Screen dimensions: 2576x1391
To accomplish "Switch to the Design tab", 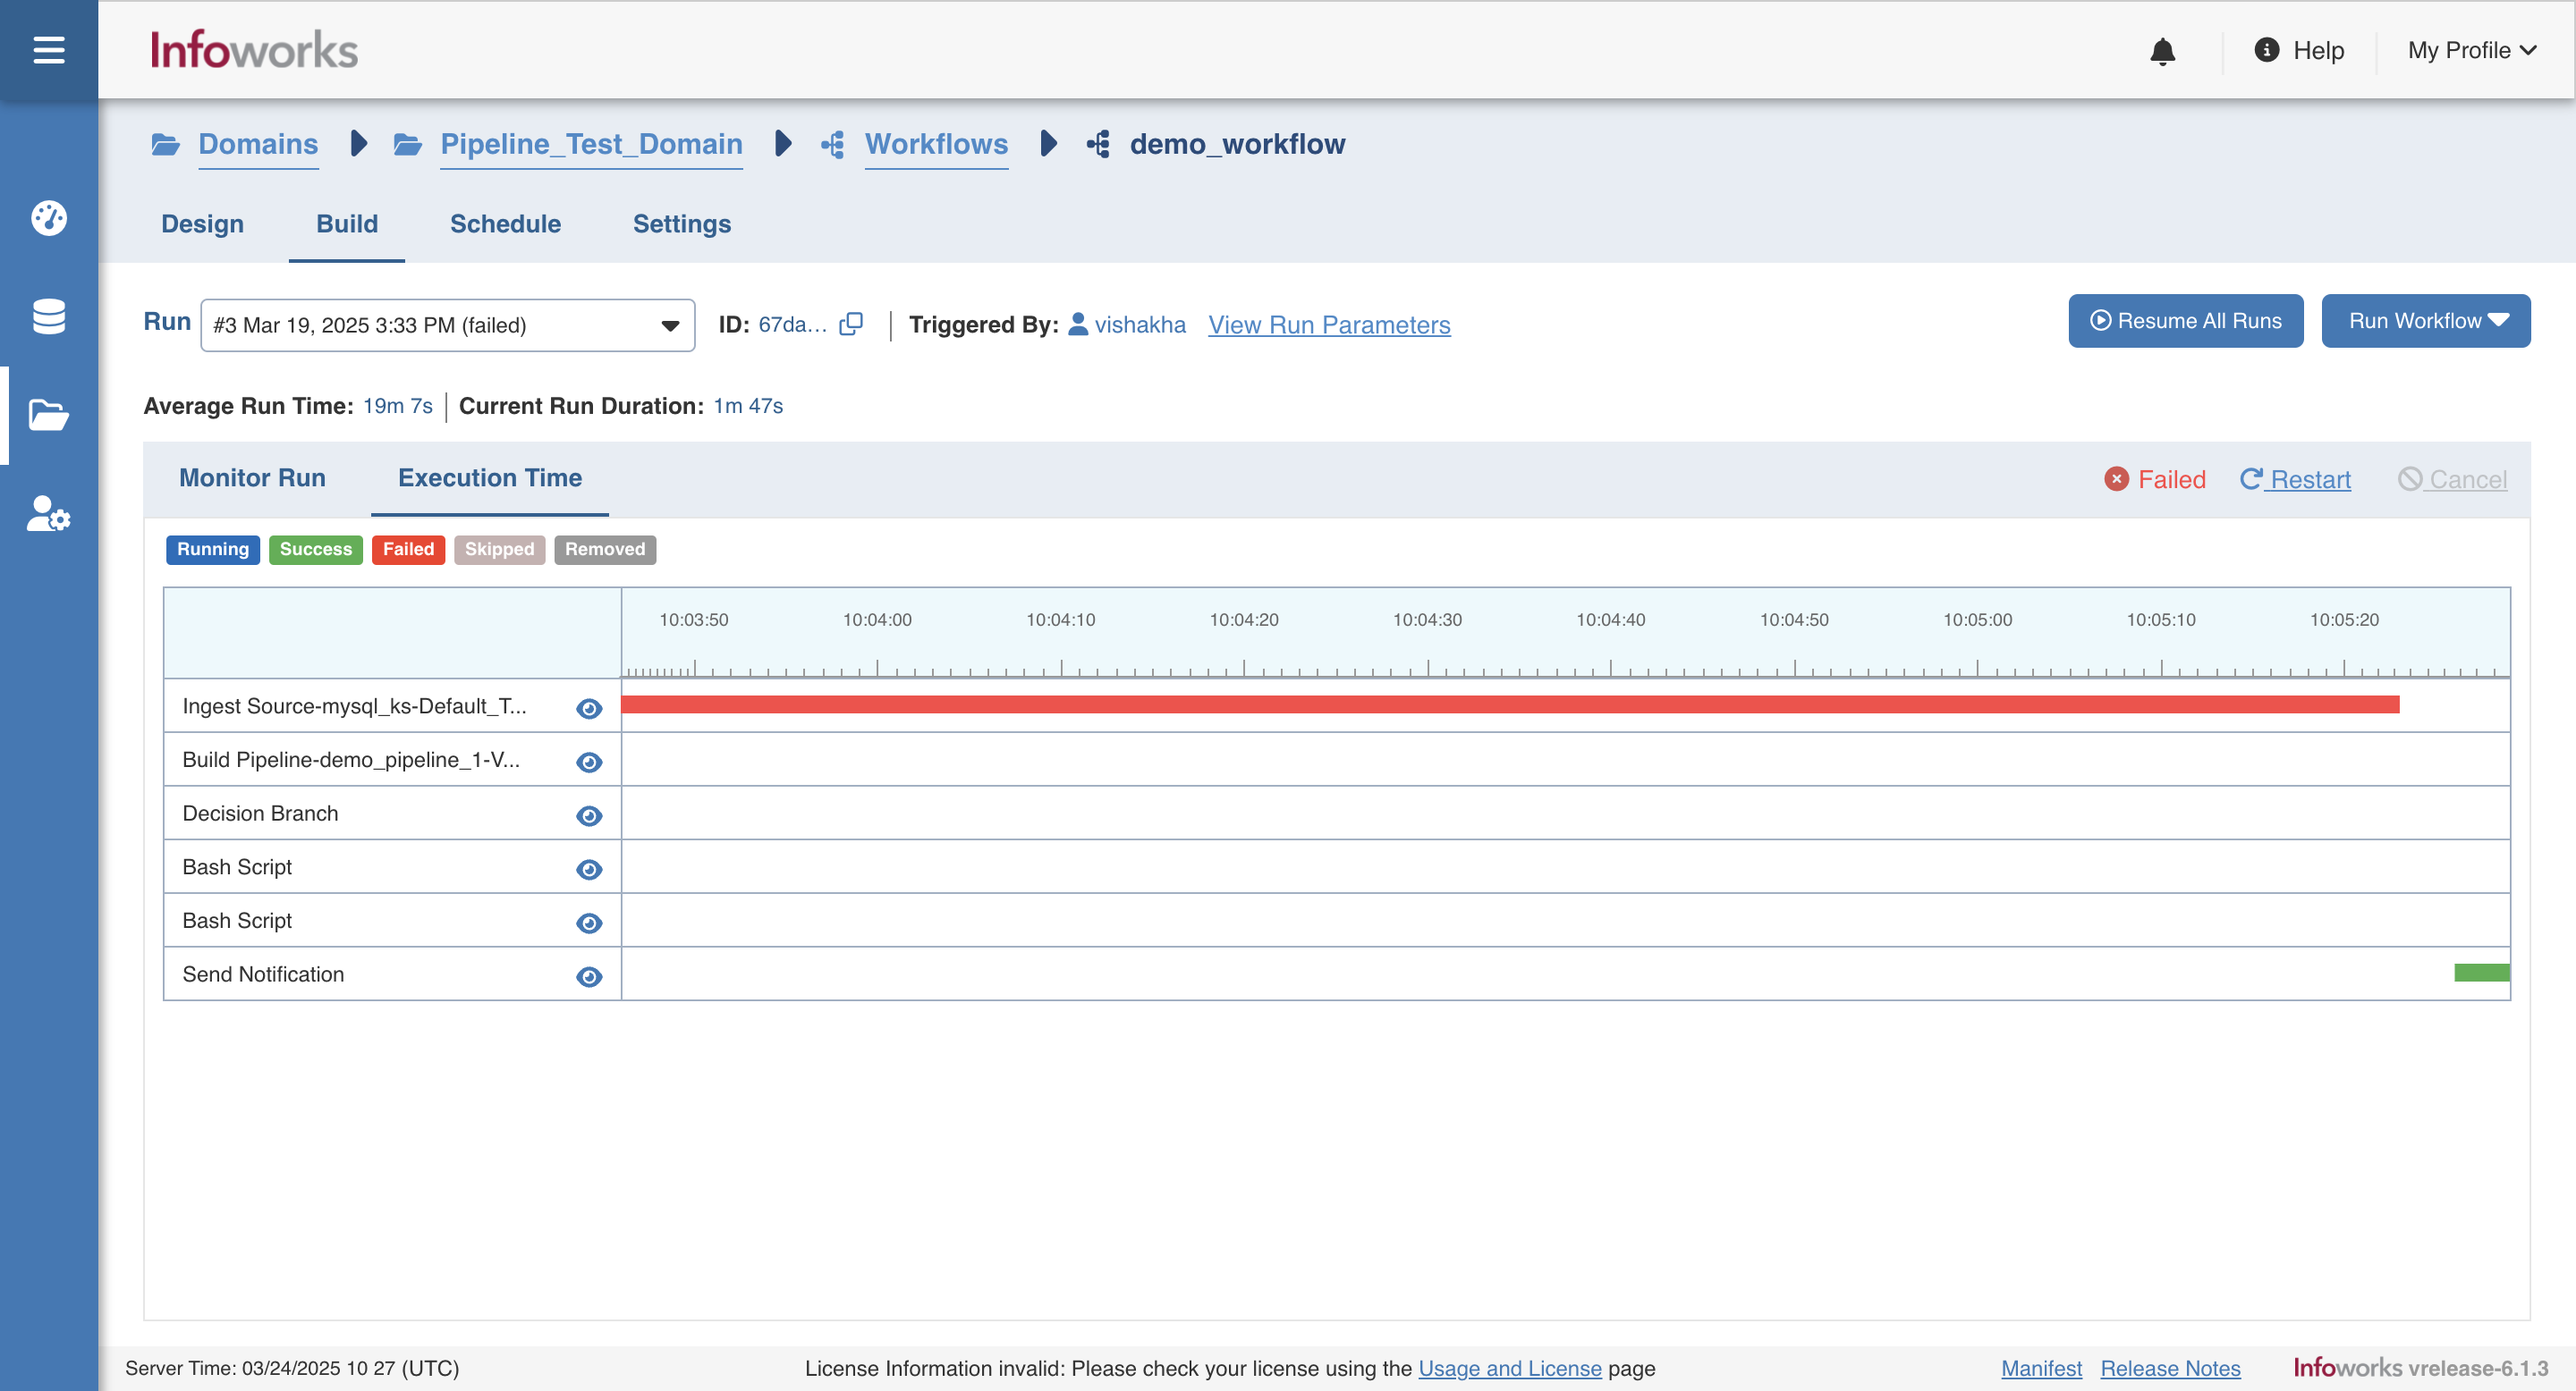I will click(x=202, y=223).
